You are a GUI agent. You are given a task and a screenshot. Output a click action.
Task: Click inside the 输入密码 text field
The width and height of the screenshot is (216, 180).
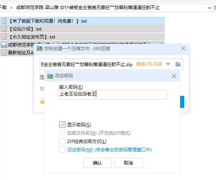click(113, 95)
